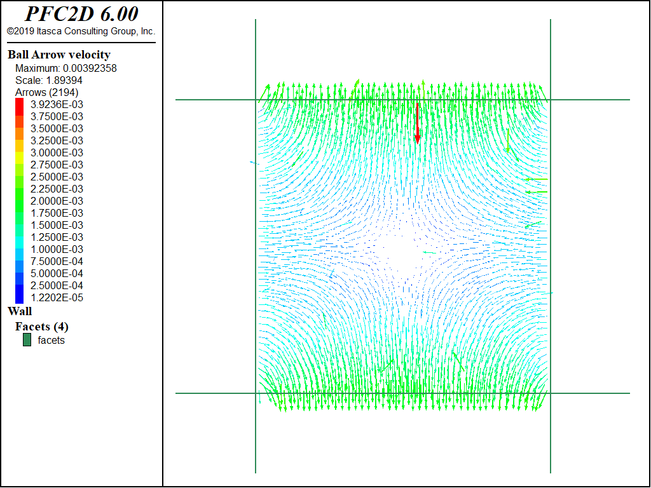
Task: Select the 1.5000E-03 legend label
Action: tap(57, 225)
